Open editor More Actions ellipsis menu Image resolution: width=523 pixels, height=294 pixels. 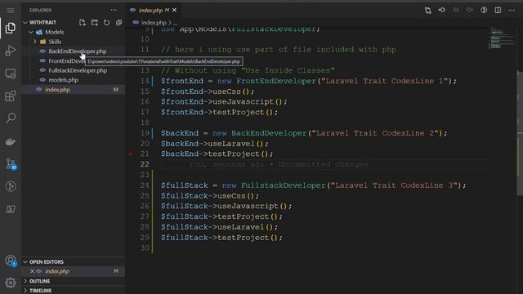[512, 10]
